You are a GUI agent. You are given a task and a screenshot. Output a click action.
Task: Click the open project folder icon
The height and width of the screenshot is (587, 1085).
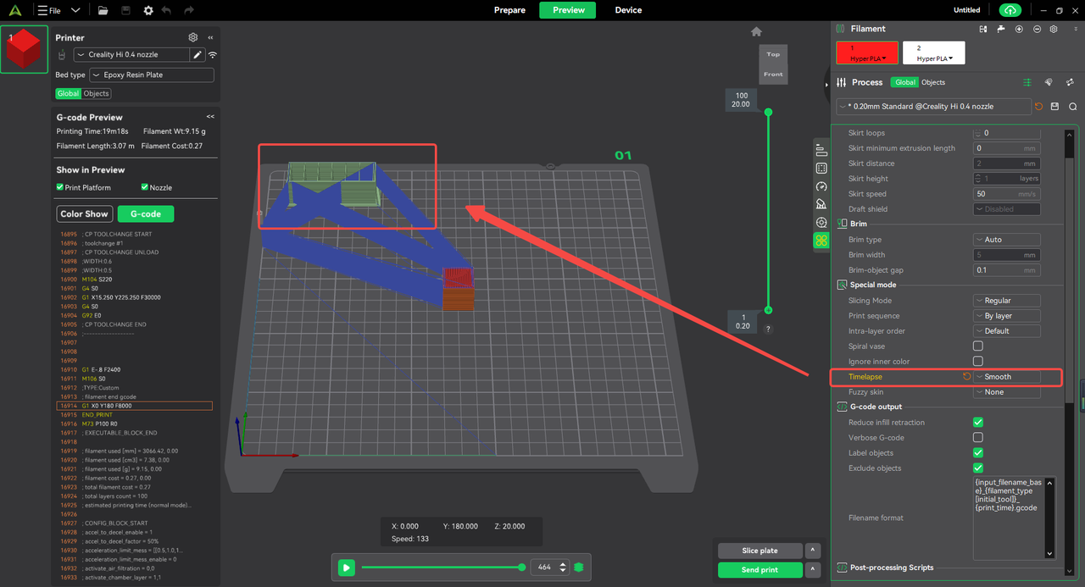[x=103, y=10]
